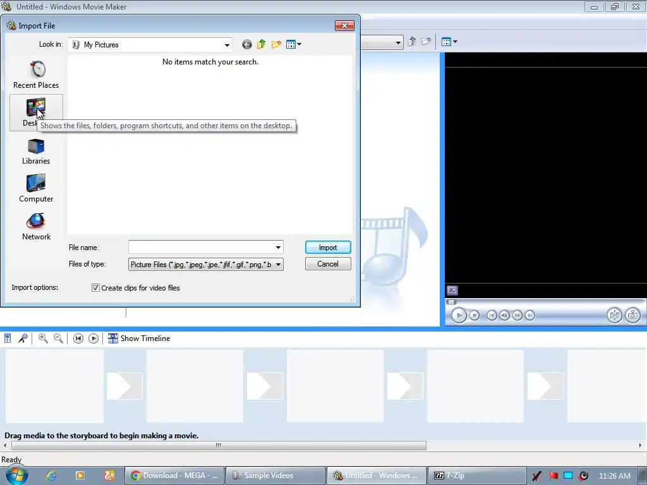Click the red flag tray icon
Image resolution: width=647 pixels, height=485 pixels.
click(x=553, y=476)
